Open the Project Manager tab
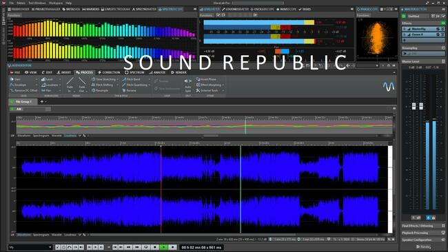This screenshot has height=252, width=448. 45,9
